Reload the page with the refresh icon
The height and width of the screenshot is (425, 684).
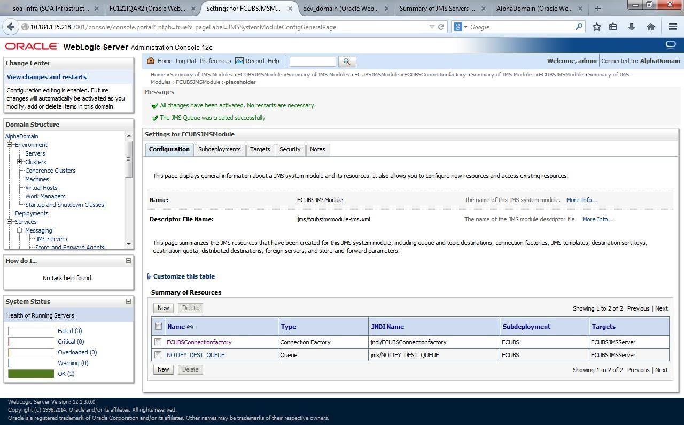click(441, 27)
